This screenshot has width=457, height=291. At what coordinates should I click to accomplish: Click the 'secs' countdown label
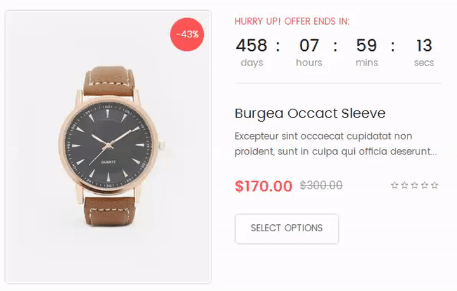click(424, 63)
